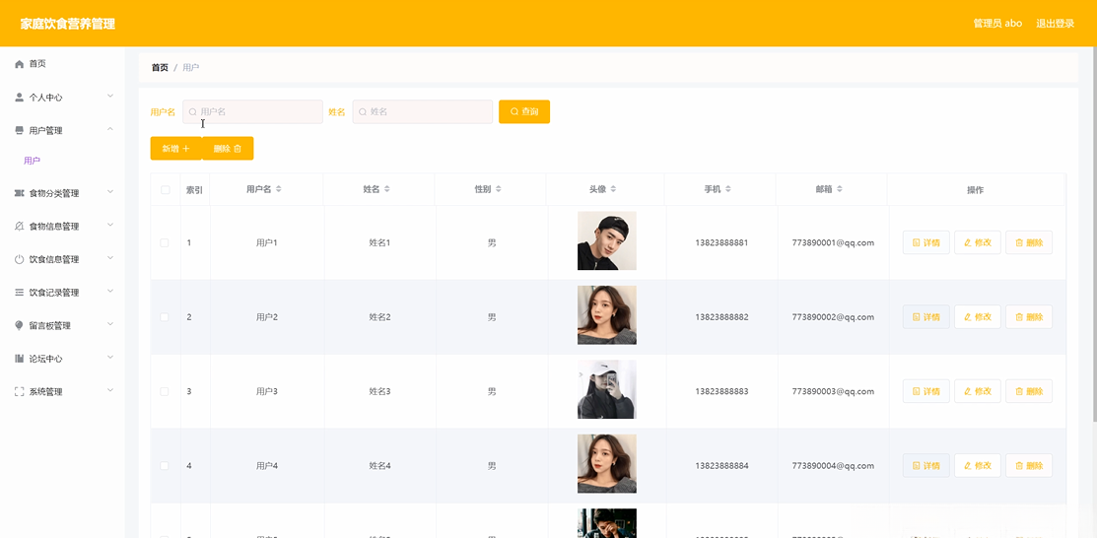The height and width of the screenshot is (538, 1097).
Task: Expand 留言板管理 chevron
Action: 110,324
